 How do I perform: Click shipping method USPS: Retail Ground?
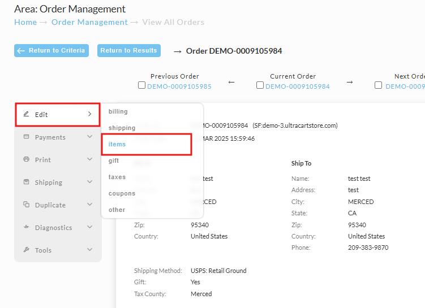pos(218,271)
